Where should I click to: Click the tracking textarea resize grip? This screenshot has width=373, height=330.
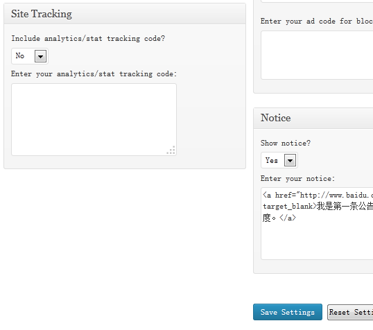[x=171, y=150]
